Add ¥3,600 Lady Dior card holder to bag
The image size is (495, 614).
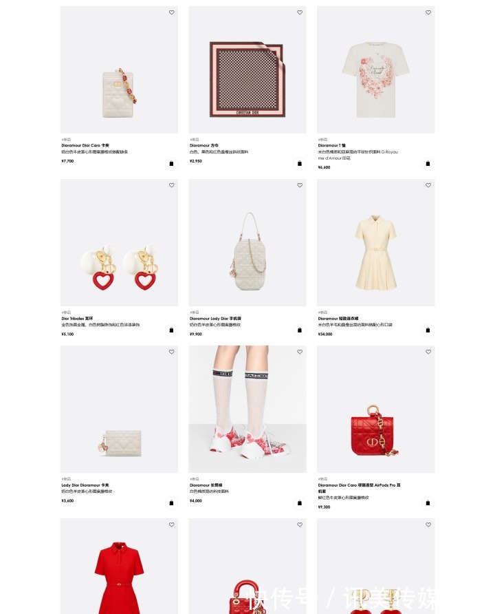(x=171, y=503)
